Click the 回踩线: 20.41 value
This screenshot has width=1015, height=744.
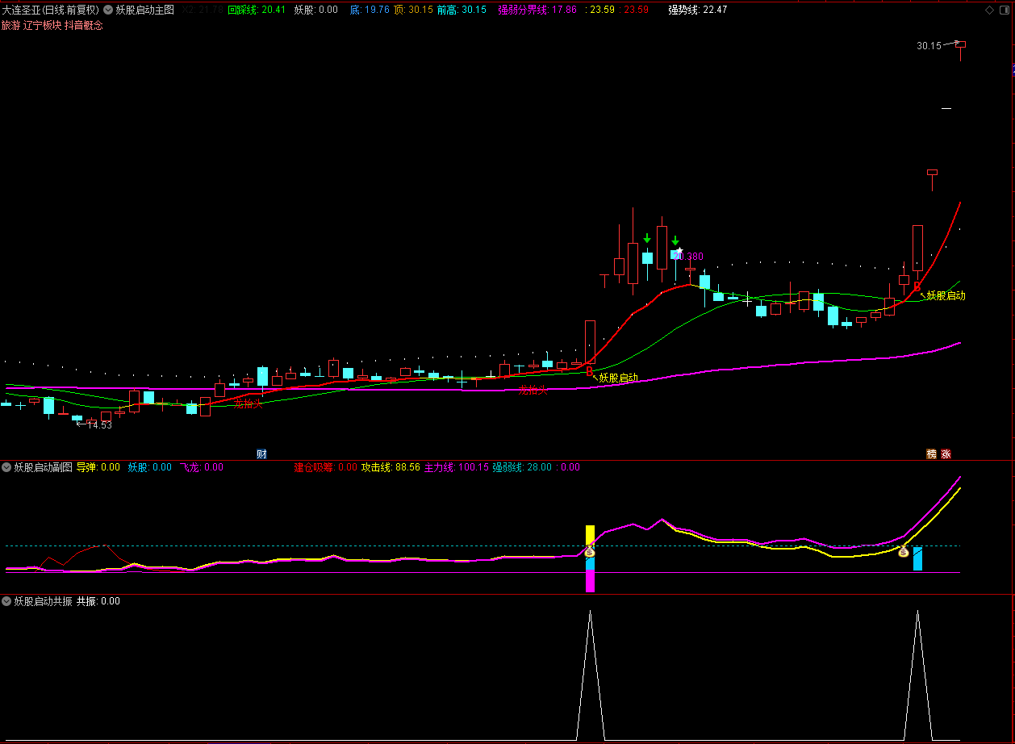tap(257, 10)
